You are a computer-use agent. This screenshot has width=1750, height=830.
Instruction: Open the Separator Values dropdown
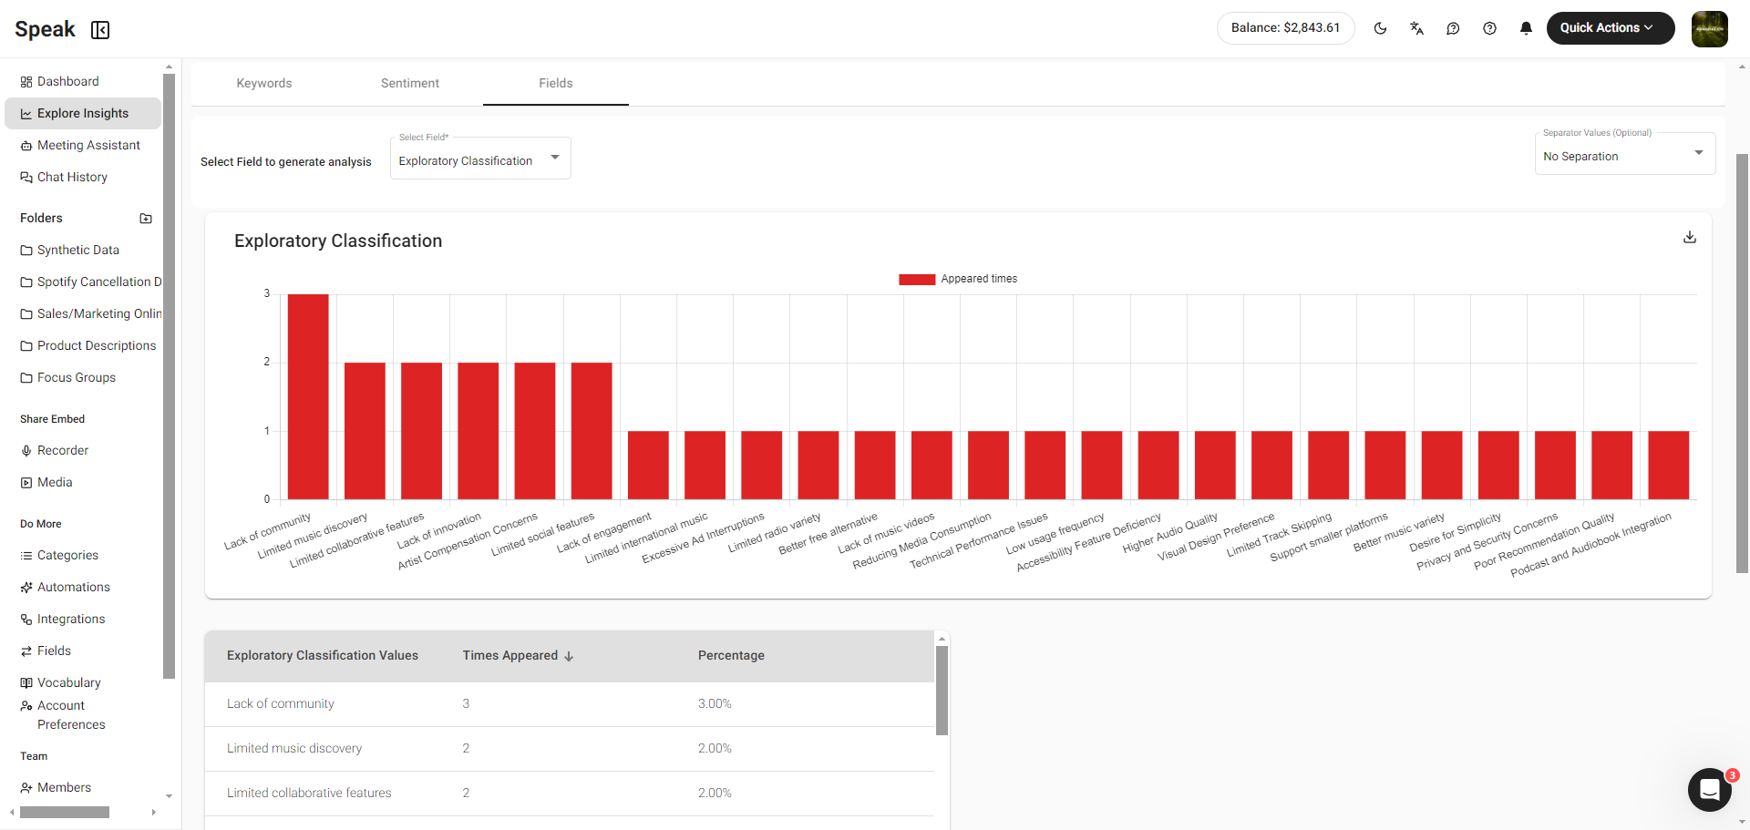click(x=1624, y=156)
